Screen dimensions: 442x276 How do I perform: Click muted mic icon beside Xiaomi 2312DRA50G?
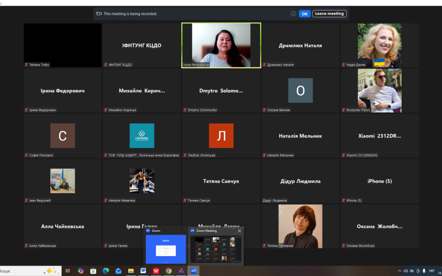click(344, 155)
